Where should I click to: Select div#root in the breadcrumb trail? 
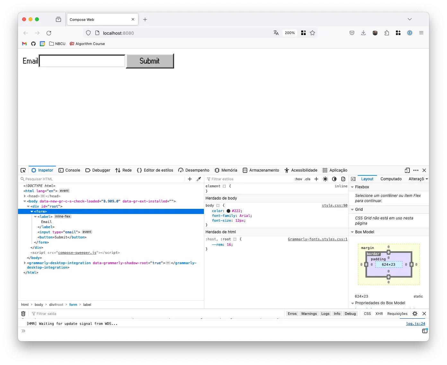click(56, 305)
